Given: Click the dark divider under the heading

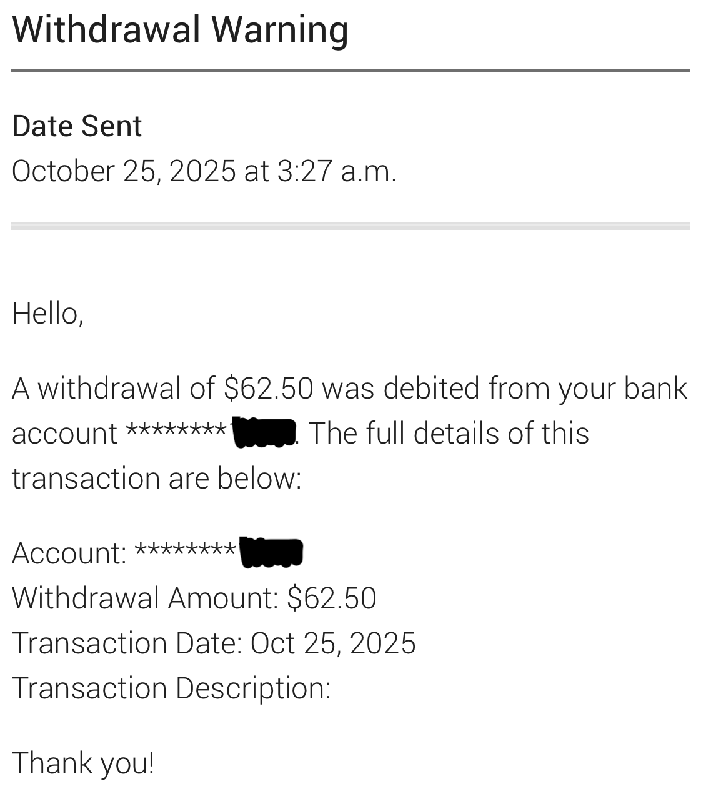Looking at the screenshot, I should tap(350, 71).
